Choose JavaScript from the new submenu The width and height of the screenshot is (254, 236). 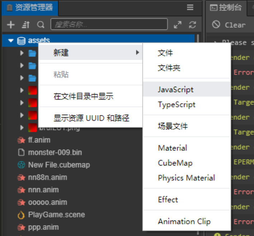point(175,90)
